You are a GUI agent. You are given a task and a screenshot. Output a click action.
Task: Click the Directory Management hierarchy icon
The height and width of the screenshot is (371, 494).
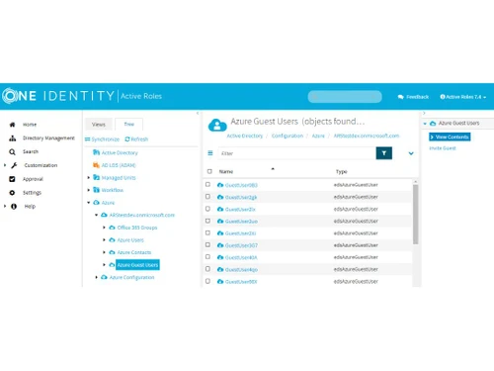click(x=12, y=139)
